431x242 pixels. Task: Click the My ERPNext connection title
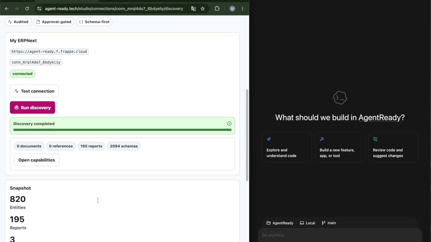point(23,41)
